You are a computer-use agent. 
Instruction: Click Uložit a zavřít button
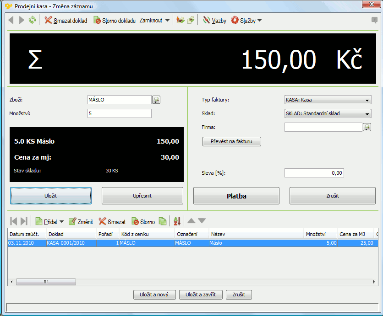pos(201,295)
